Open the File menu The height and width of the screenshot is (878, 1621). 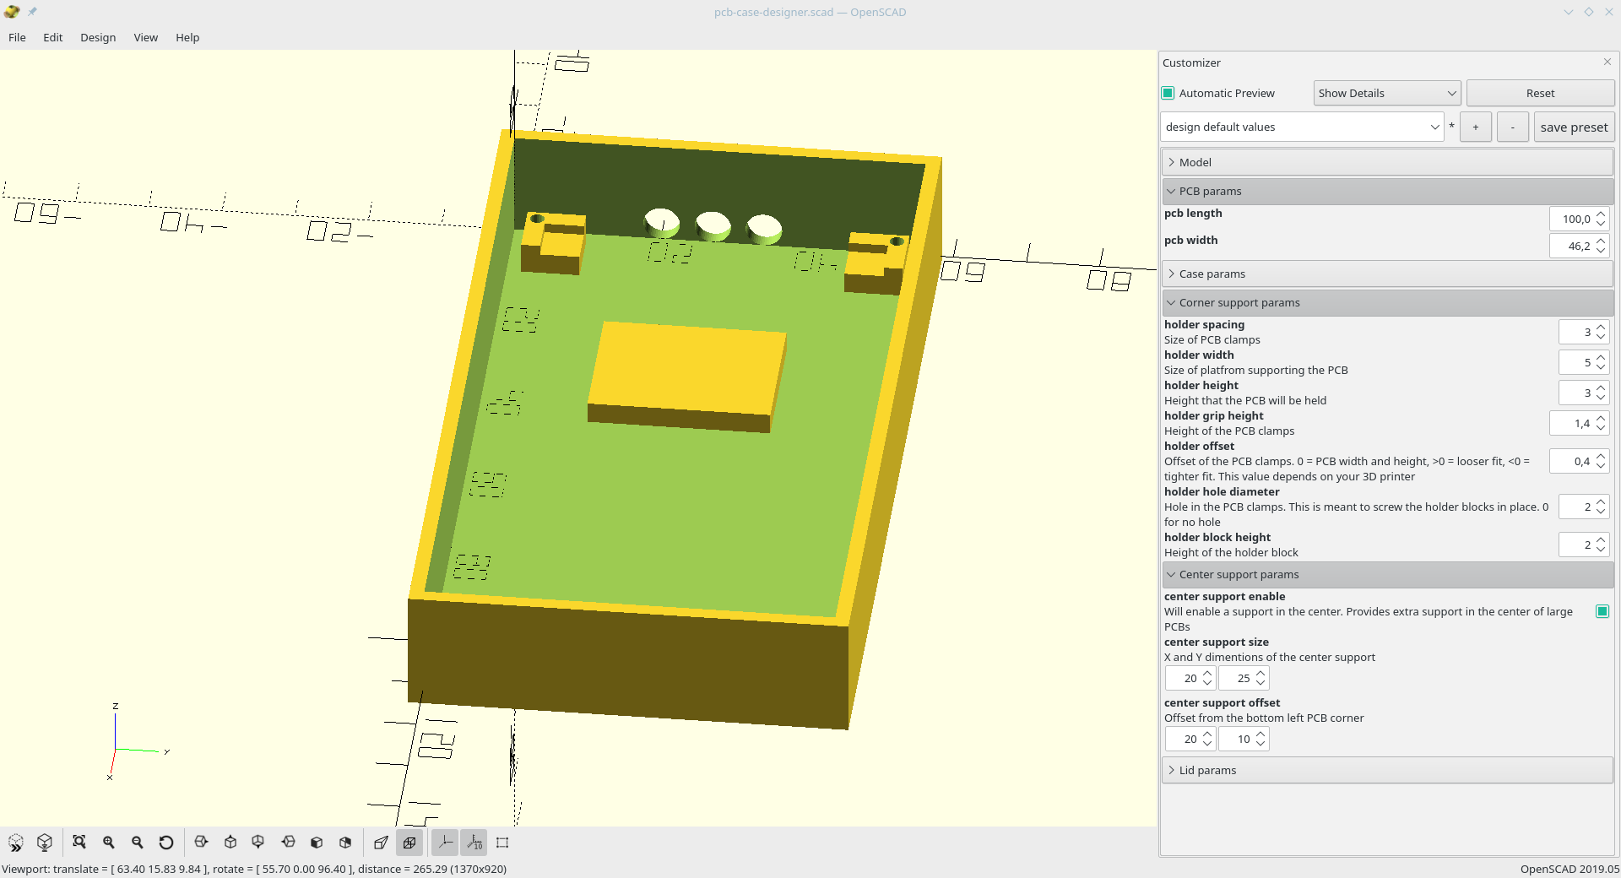(17, 37)
